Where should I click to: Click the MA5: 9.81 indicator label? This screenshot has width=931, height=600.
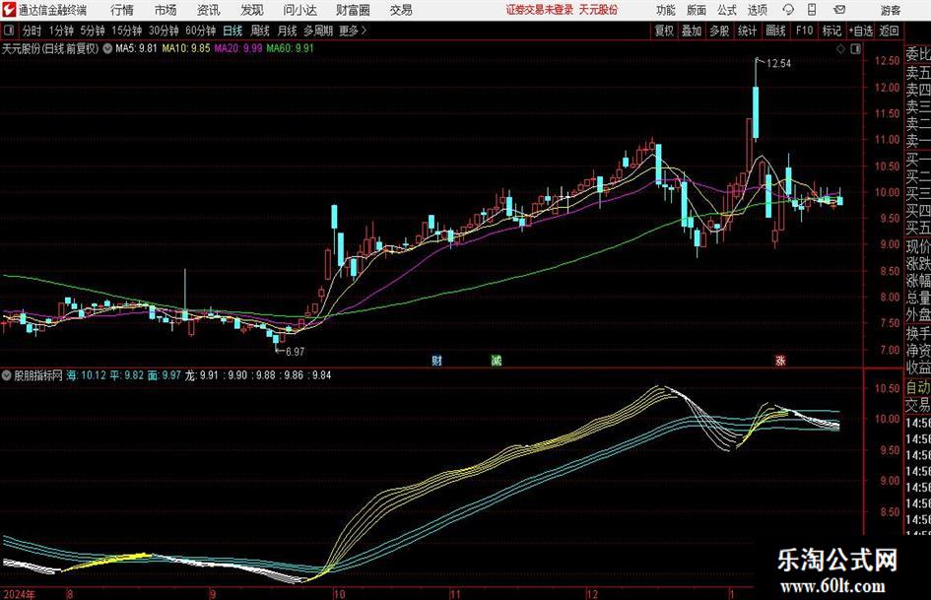(x=136, y=48)
